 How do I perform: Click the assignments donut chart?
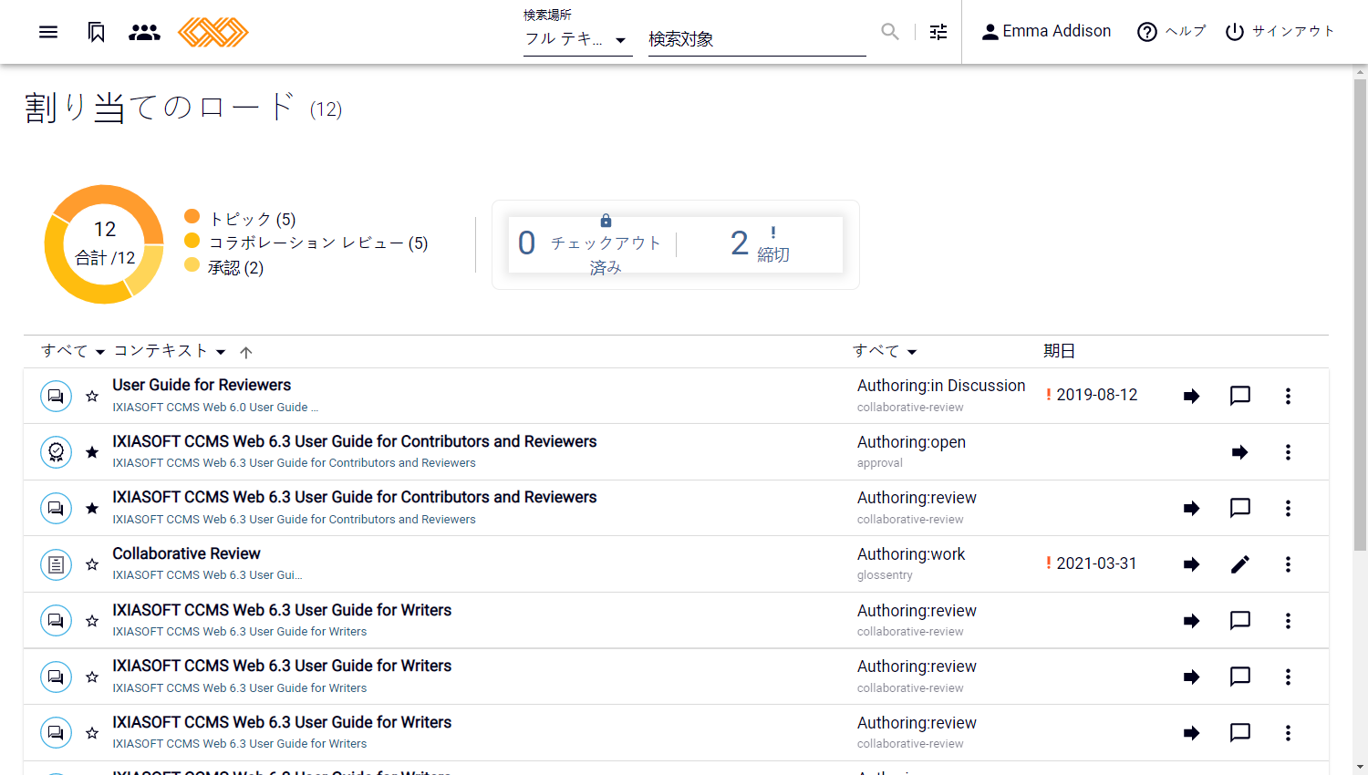[x=104, y=244]
